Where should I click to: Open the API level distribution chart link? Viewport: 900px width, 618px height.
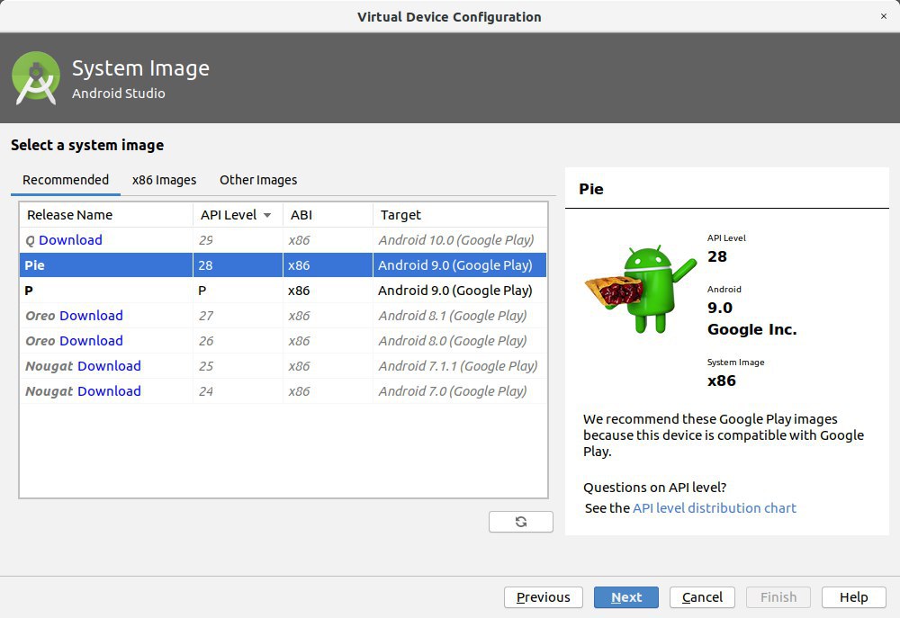click(714, 508)
